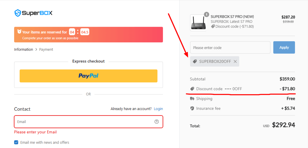Click the SUPERBOX S7 PRO (NEW) product title
This screenshot has height=148, width=308.
click(232, 17)
